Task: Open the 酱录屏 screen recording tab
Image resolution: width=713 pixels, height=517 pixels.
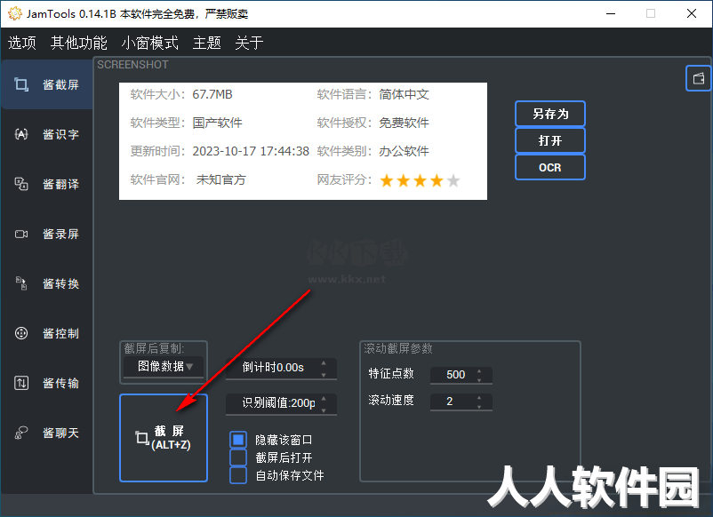Action: coord(46,234)
